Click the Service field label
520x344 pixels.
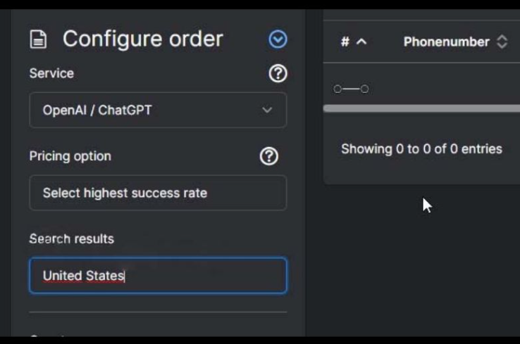(x=51, y=73)
